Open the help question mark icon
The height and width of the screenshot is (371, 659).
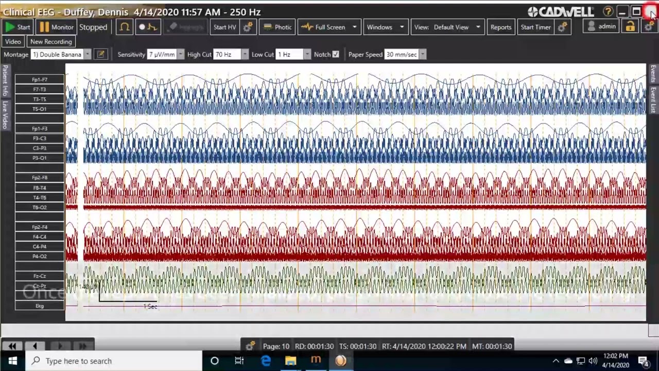pyautogui.click(x=608, y=11)
